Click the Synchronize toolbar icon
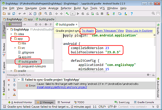This screenshot has height=110, width=162. [x=14, y=14]
